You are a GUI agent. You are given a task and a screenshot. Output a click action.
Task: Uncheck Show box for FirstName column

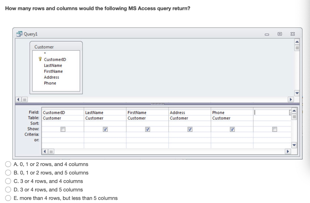147,129
